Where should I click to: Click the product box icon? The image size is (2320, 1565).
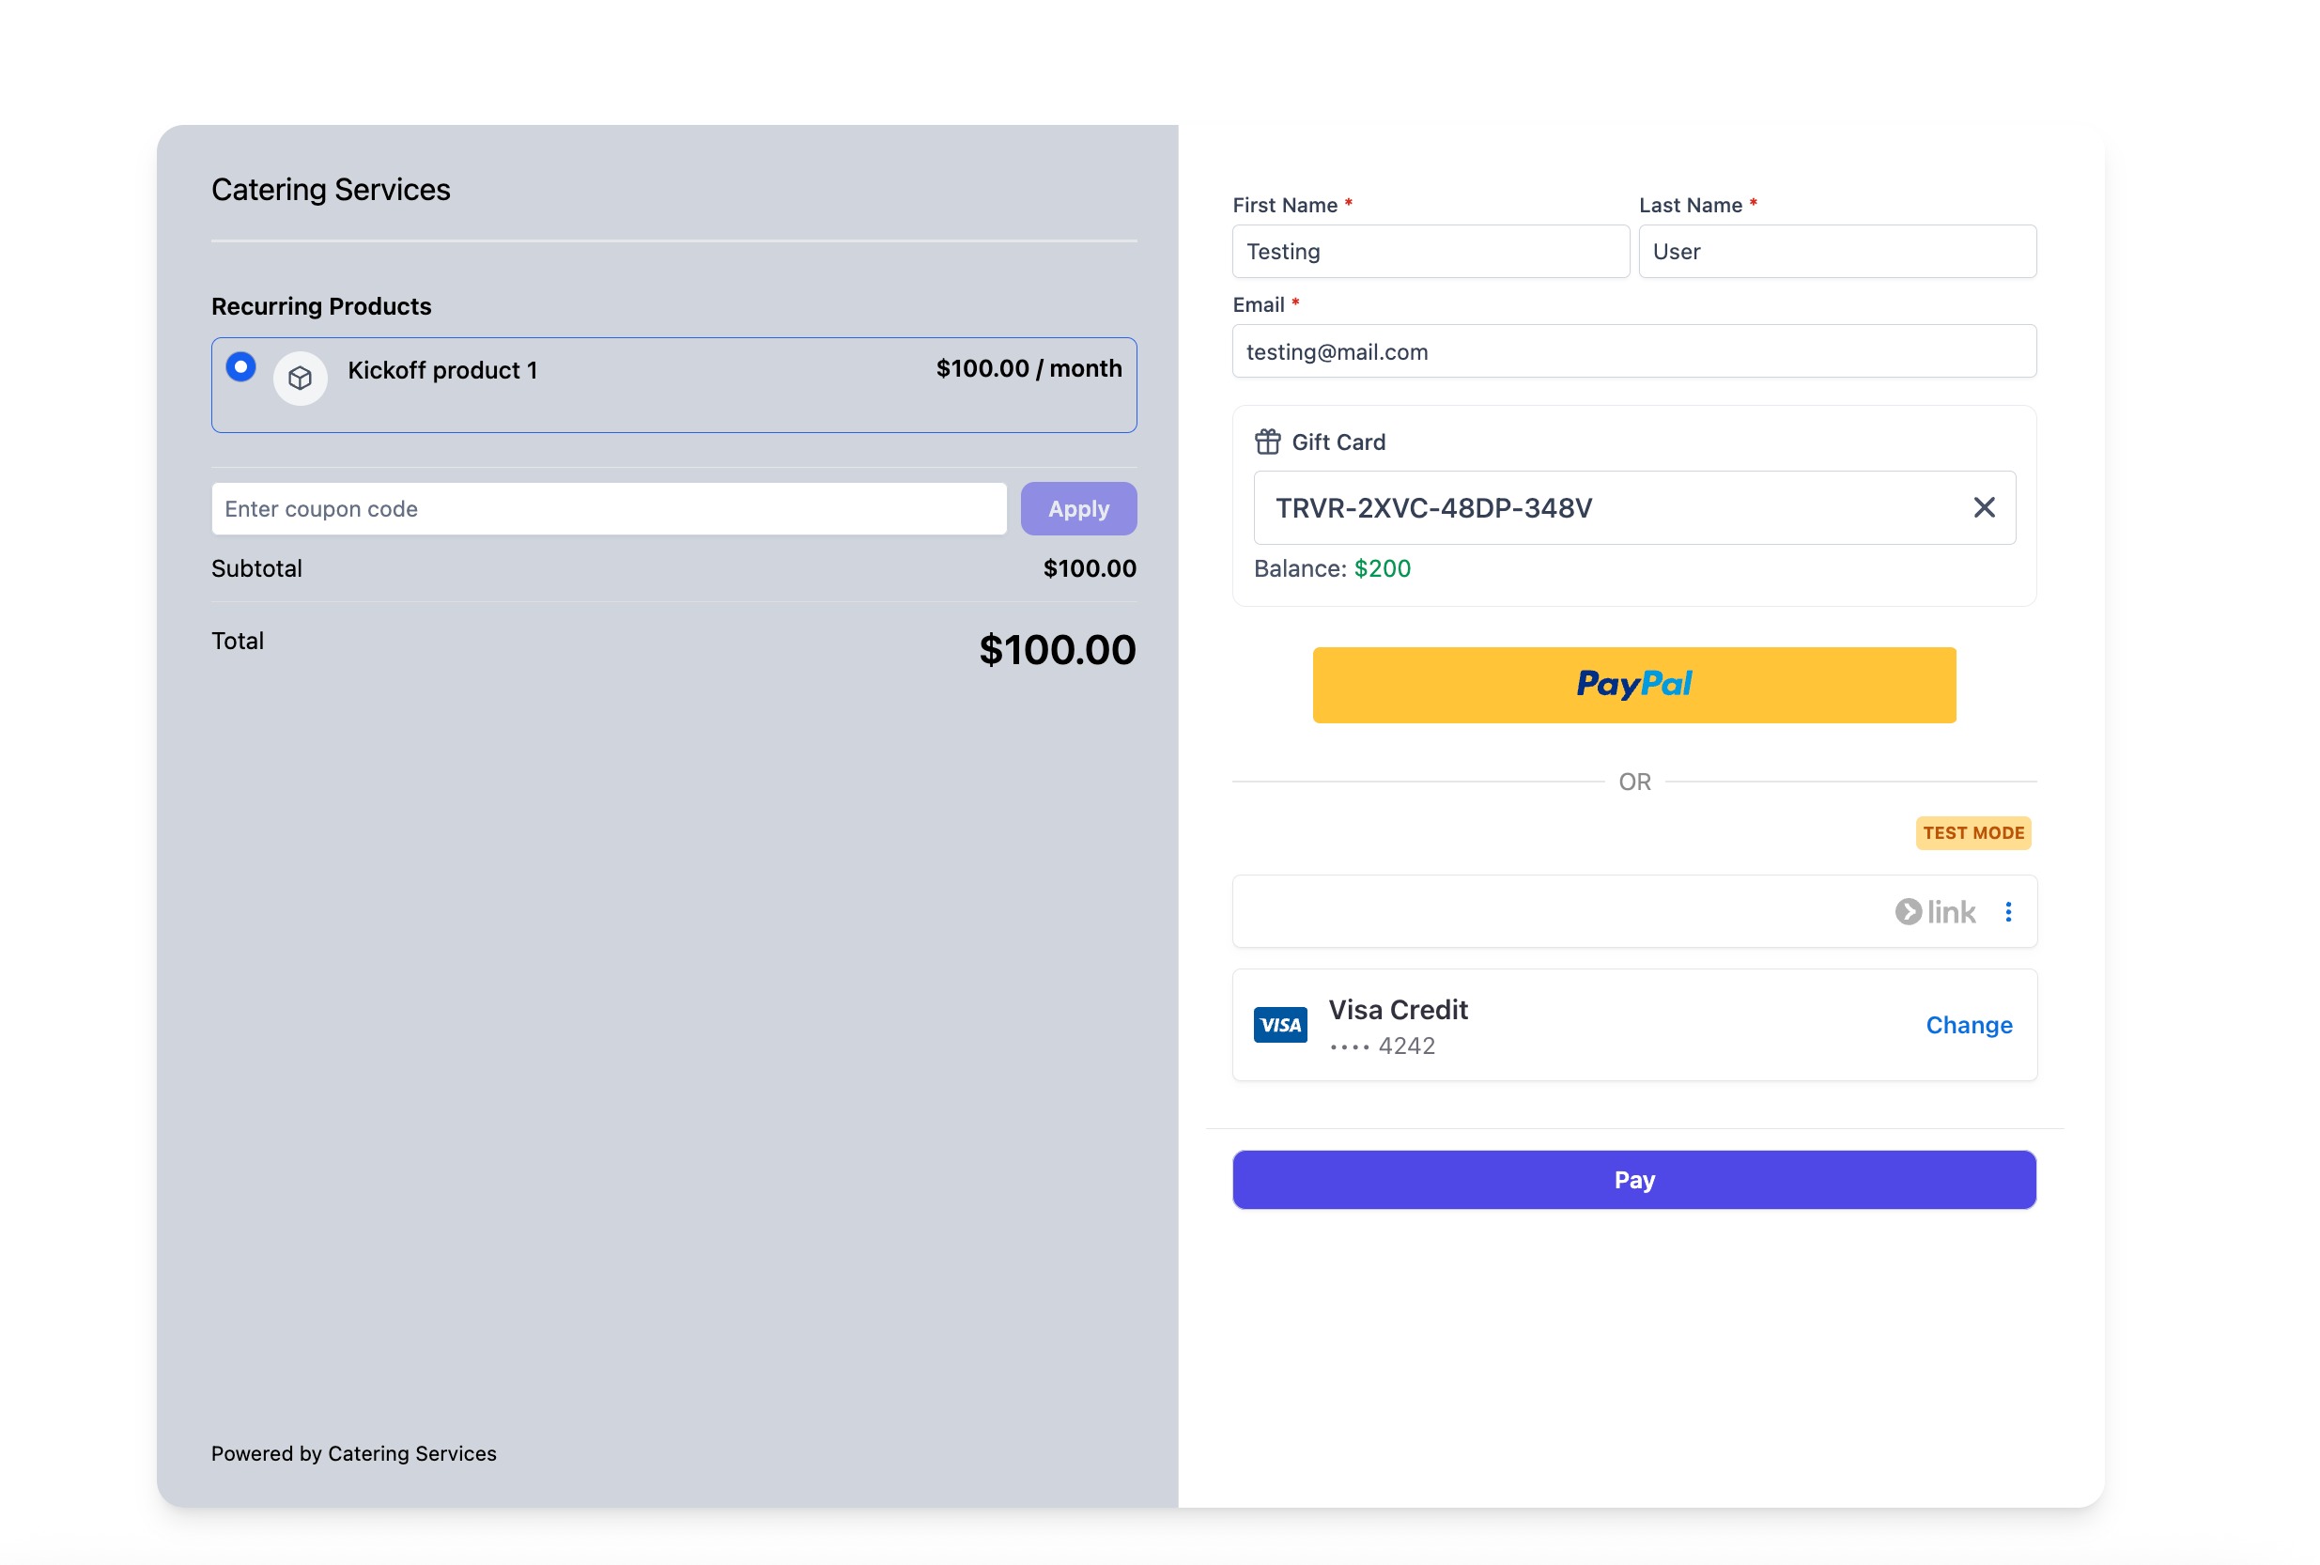(301, 379)
